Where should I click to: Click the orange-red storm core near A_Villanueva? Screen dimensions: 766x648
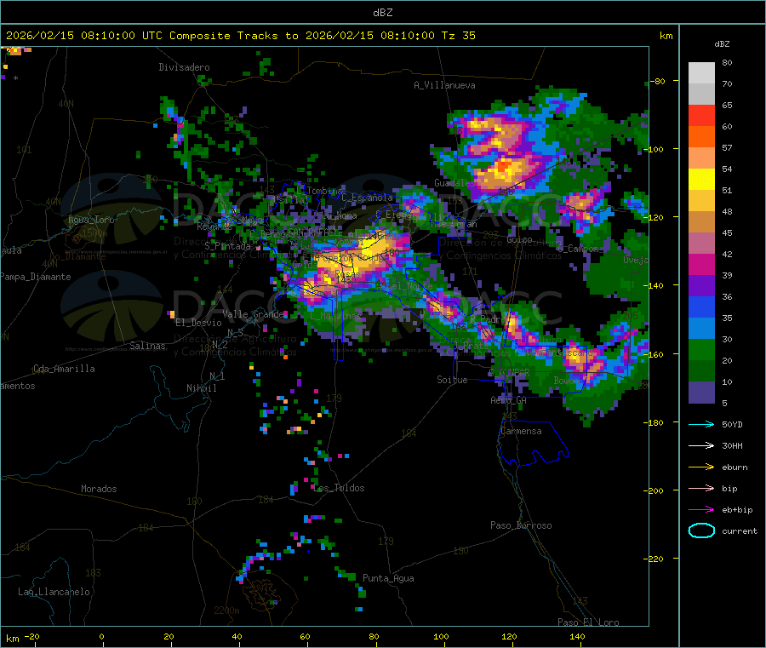(503, 168)
